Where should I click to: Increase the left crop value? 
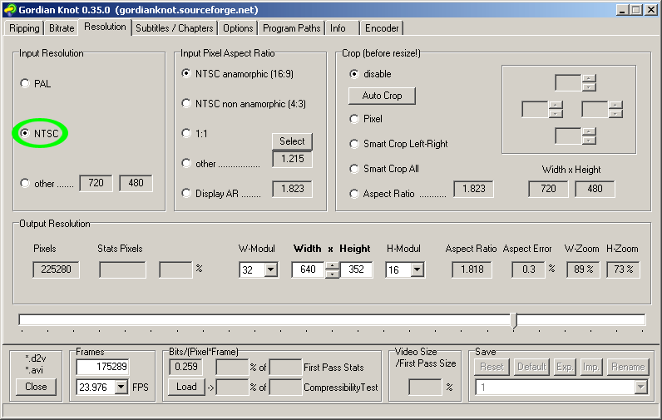(556, 105)
